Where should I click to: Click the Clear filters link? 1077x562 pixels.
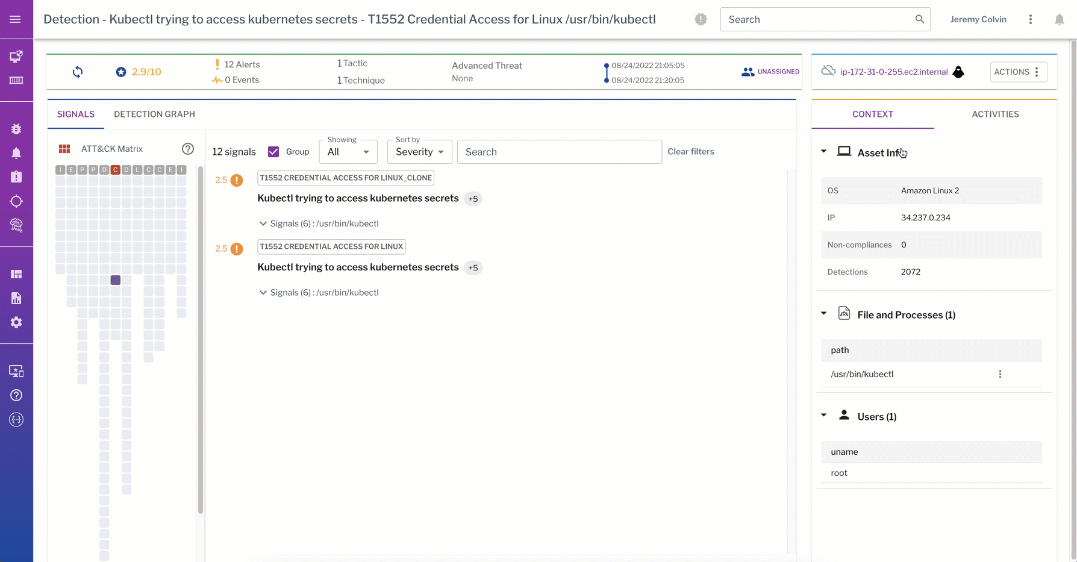[x=690, y=151]
